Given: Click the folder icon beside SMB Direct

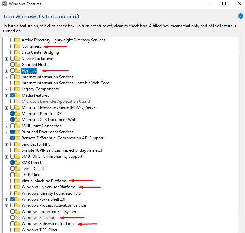Looking at the screenshot, I should [17, 162].
